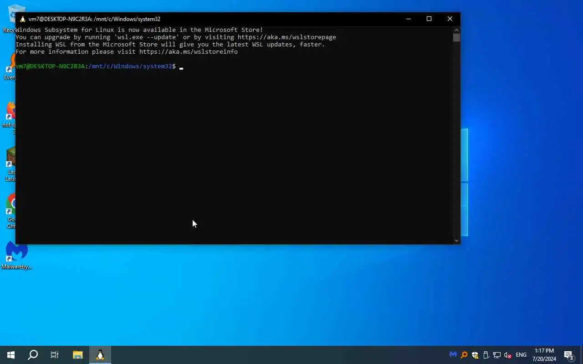The height and width of the screenshot is (364, 583).
Task: Open Malwarebytes tray icon
Action: pyautogui.click(x=453, y=355)
